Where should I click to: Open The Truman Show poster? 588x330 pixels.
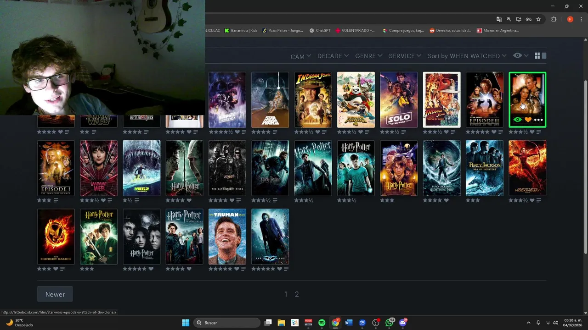click(x=227, y=236)
